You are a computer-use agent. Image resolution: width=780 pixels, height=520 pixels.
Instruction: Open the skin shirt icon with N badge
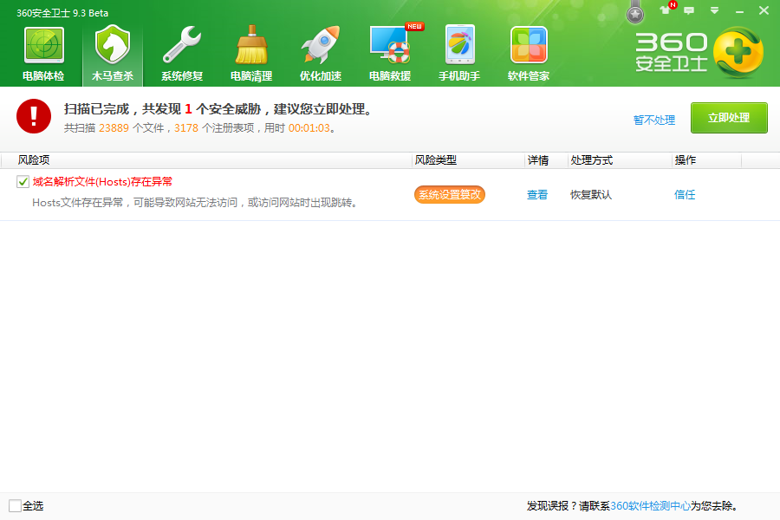[666, 10]
